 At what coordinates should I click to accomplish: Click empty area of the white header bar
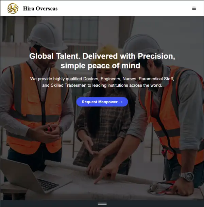(x=119, y=8)
